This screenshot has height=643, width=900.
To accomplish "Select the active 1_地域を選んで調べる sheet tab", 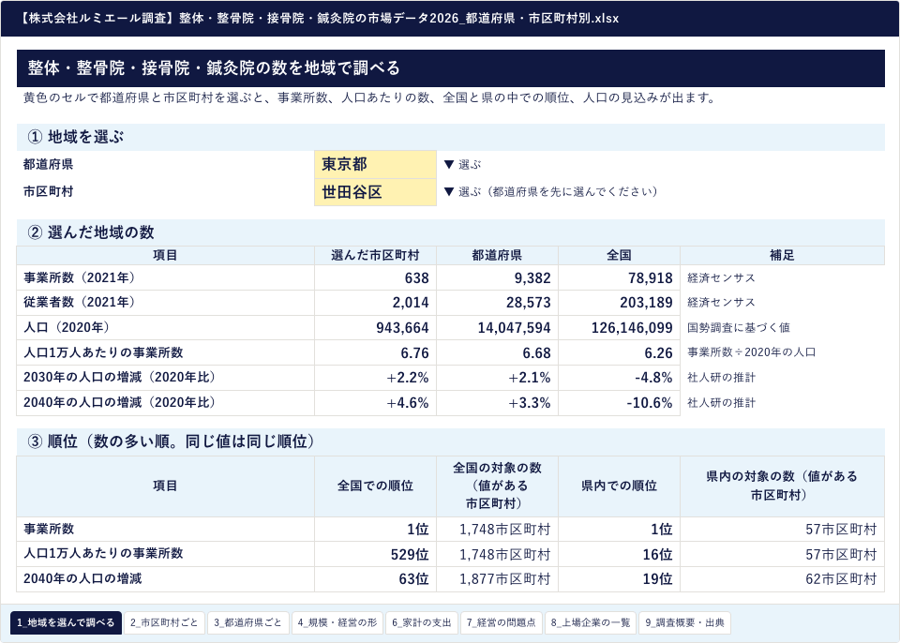I will pos(66,622).
